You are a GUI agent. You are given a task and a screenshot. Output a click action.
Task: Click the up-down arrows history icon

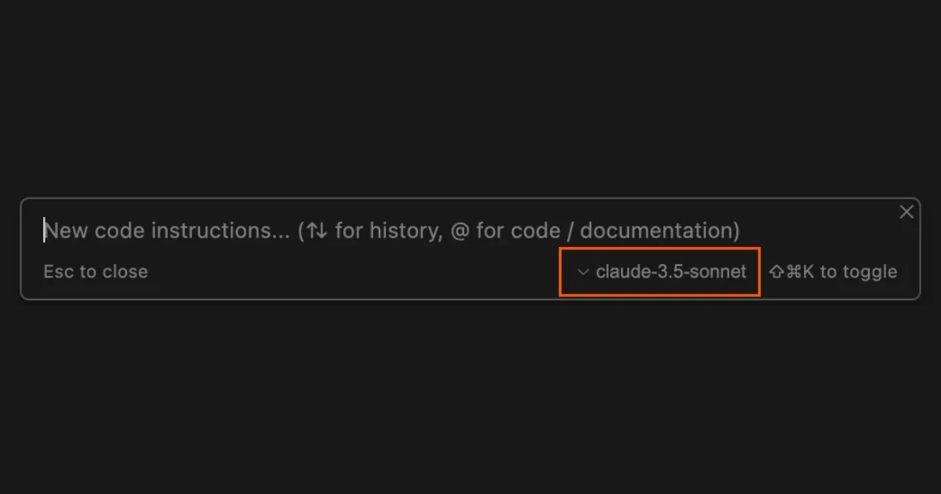point(317,231)
